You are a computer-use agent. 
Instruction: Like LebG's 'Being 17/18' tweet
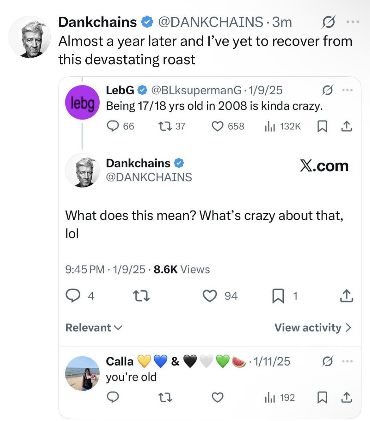point(217,127)
